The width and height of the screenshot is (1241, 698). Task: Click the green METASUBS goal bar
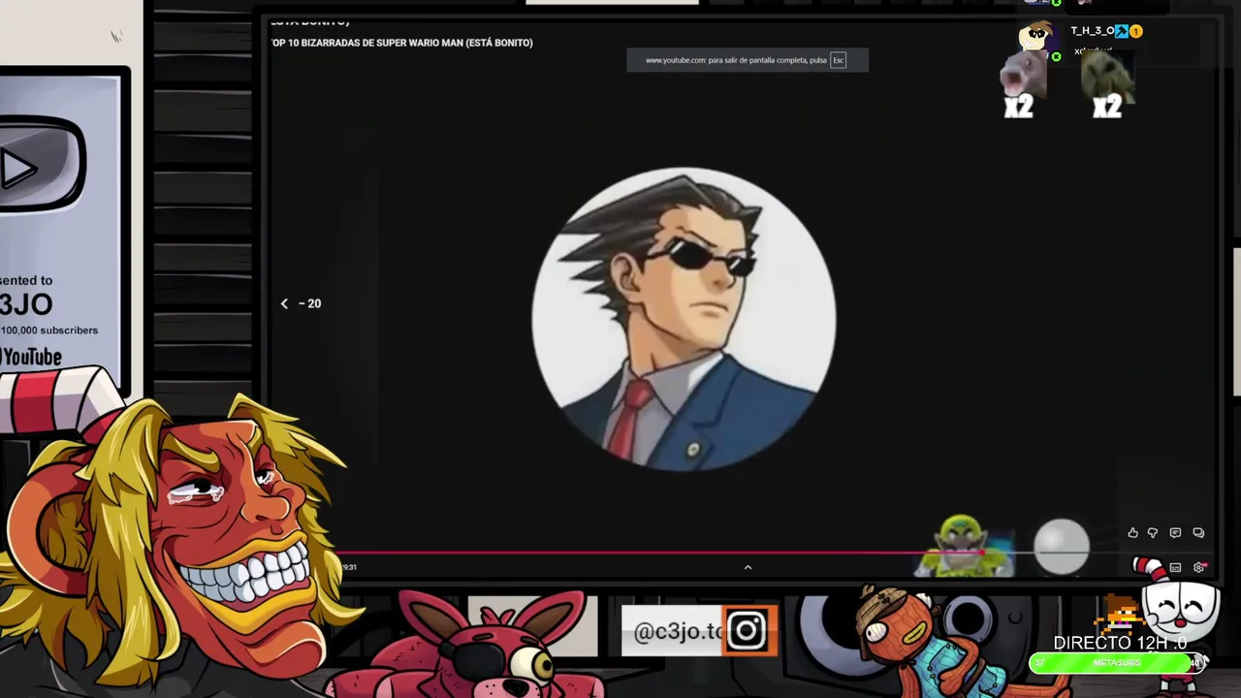pyautogui.click(x=1115, y=663)
